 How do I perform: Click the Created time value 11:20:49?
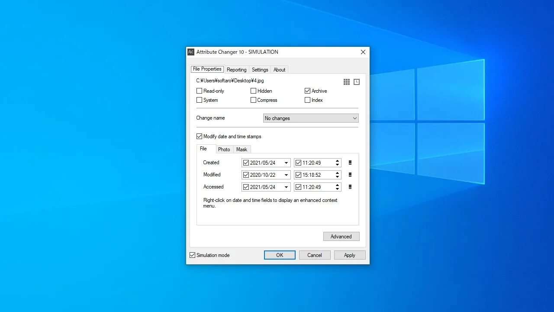tap(312, 163)
